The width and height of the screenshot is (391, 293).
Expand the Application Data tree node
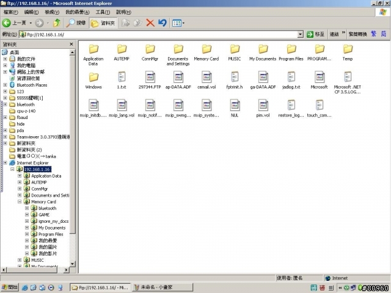coord(20,176)
